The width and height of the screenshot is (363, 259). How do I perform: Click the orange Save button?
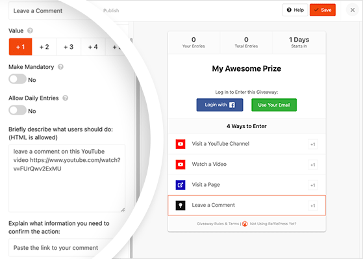point(323,10)
